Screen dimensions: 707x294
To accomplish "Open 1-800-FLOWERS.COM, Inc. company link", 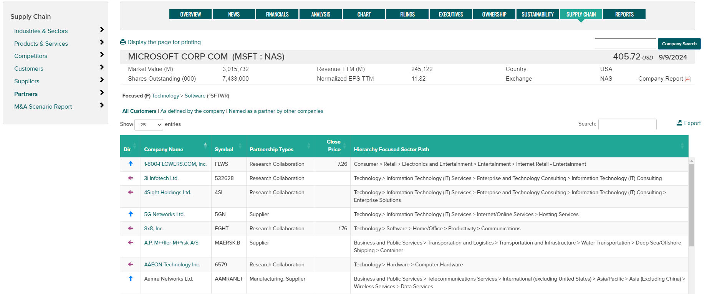I will click(x=176, y=164).
